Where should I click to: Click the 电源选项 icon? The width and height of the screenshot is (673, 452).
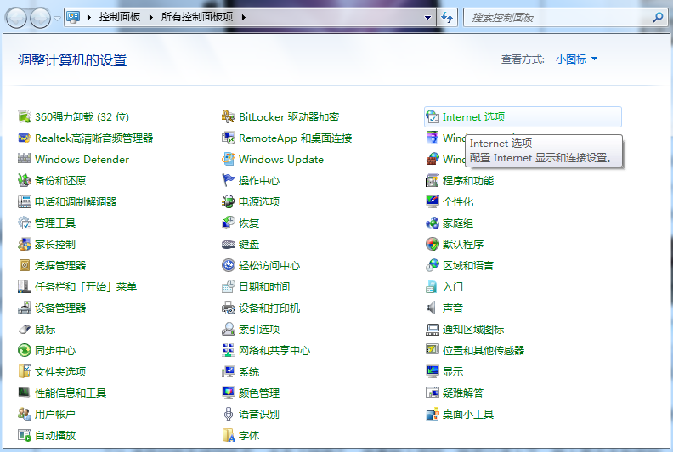pyautogui.click(x=229, y=202)
